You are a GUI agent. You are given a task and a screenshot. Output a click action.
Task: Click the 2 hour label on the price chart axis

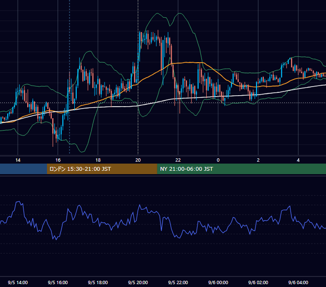258,160
